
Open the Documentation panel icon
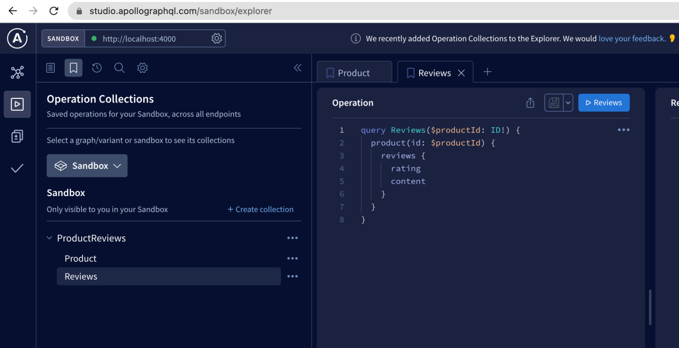tap(51, 68)
